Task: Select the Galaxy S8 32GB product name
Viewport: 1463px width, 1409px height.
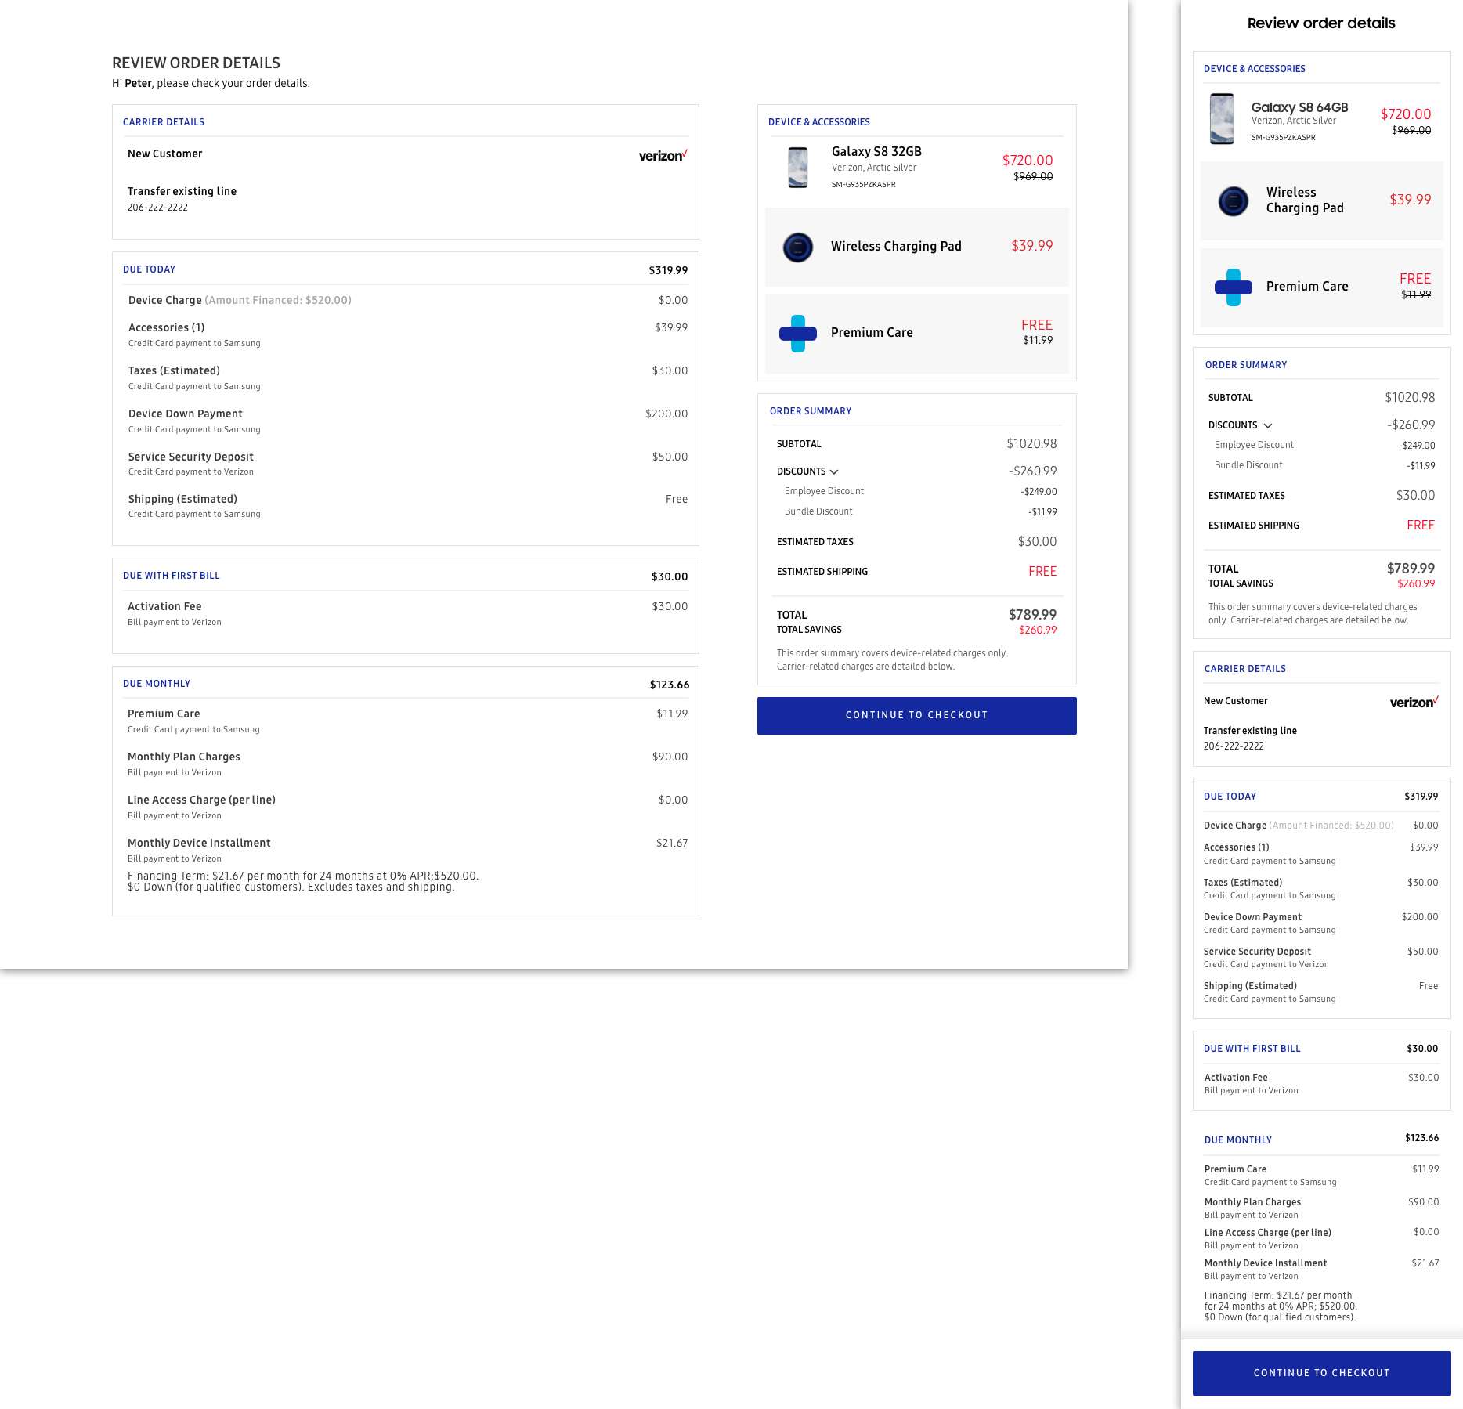Action: point(876,151)
